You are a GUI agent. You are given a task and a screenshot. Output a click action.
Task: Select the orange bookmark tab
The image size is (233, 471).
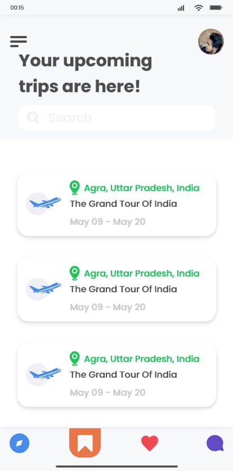click(x=85, y=443)
